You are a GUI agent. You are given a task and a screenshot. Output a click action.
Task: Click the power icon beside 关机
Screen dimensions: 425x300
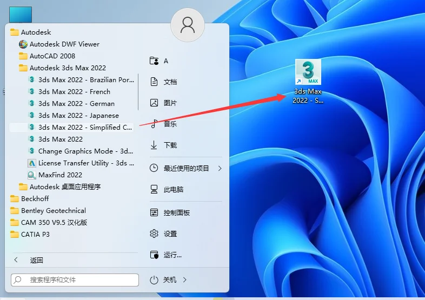click(x=154, y=279)
